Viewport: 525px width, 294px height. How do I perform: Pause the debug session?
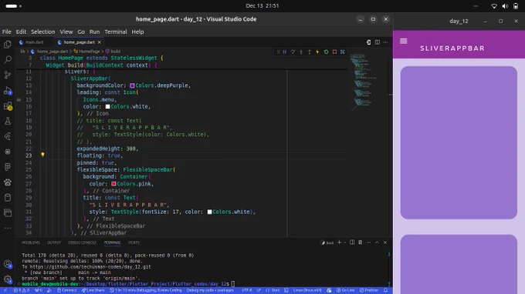285,52
